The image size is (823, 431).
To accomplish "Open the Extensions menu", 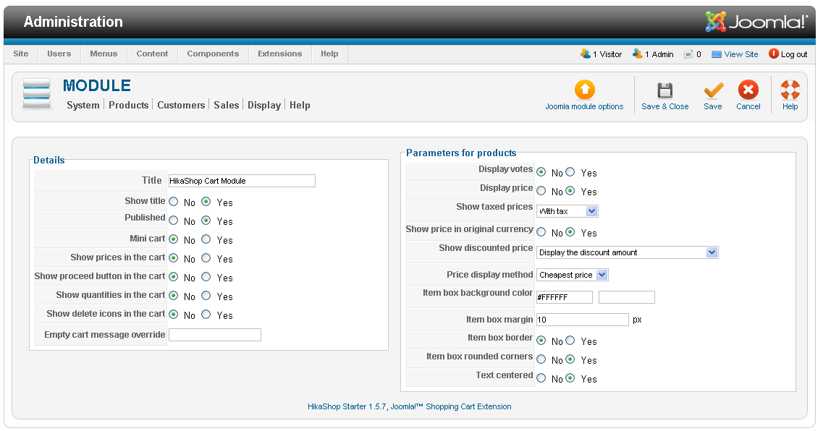I will tap(279, 54).
